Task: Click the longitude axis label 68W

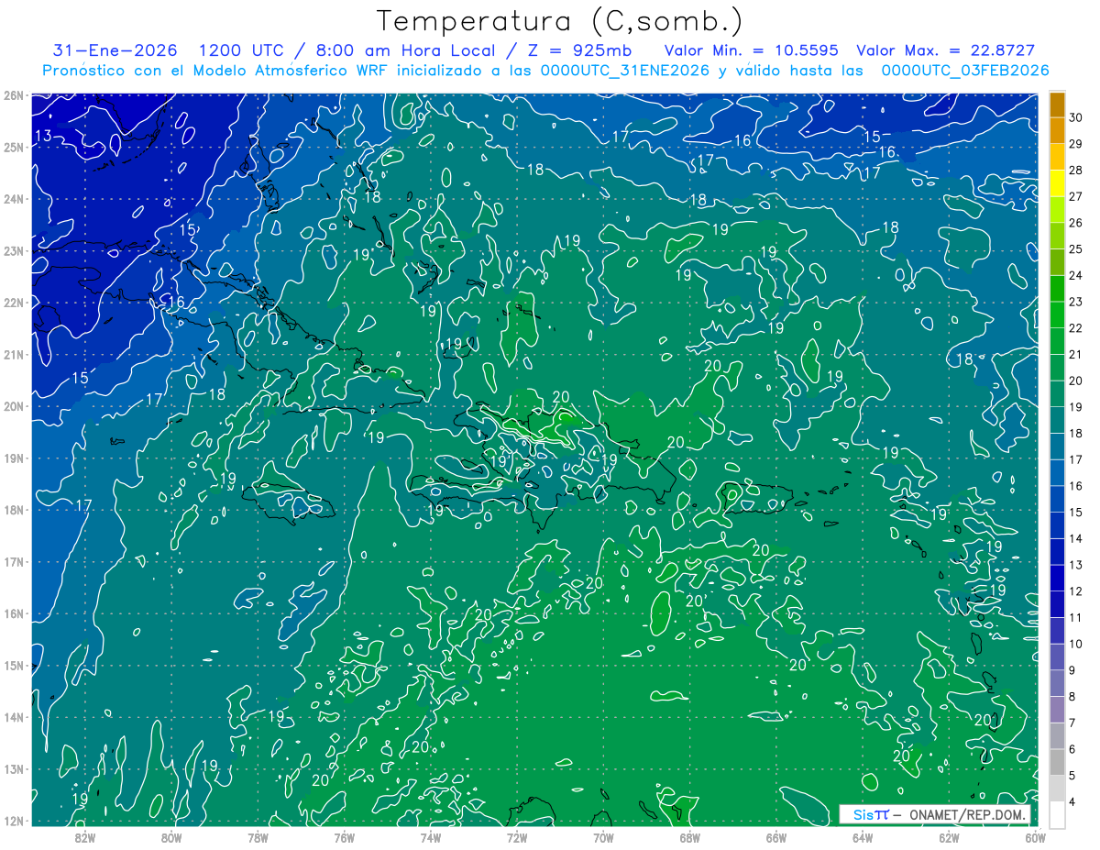Action: click(x=689, y=837)
